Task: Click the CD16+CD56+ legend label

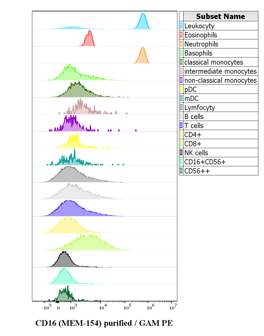Action: tap(205, 162)
